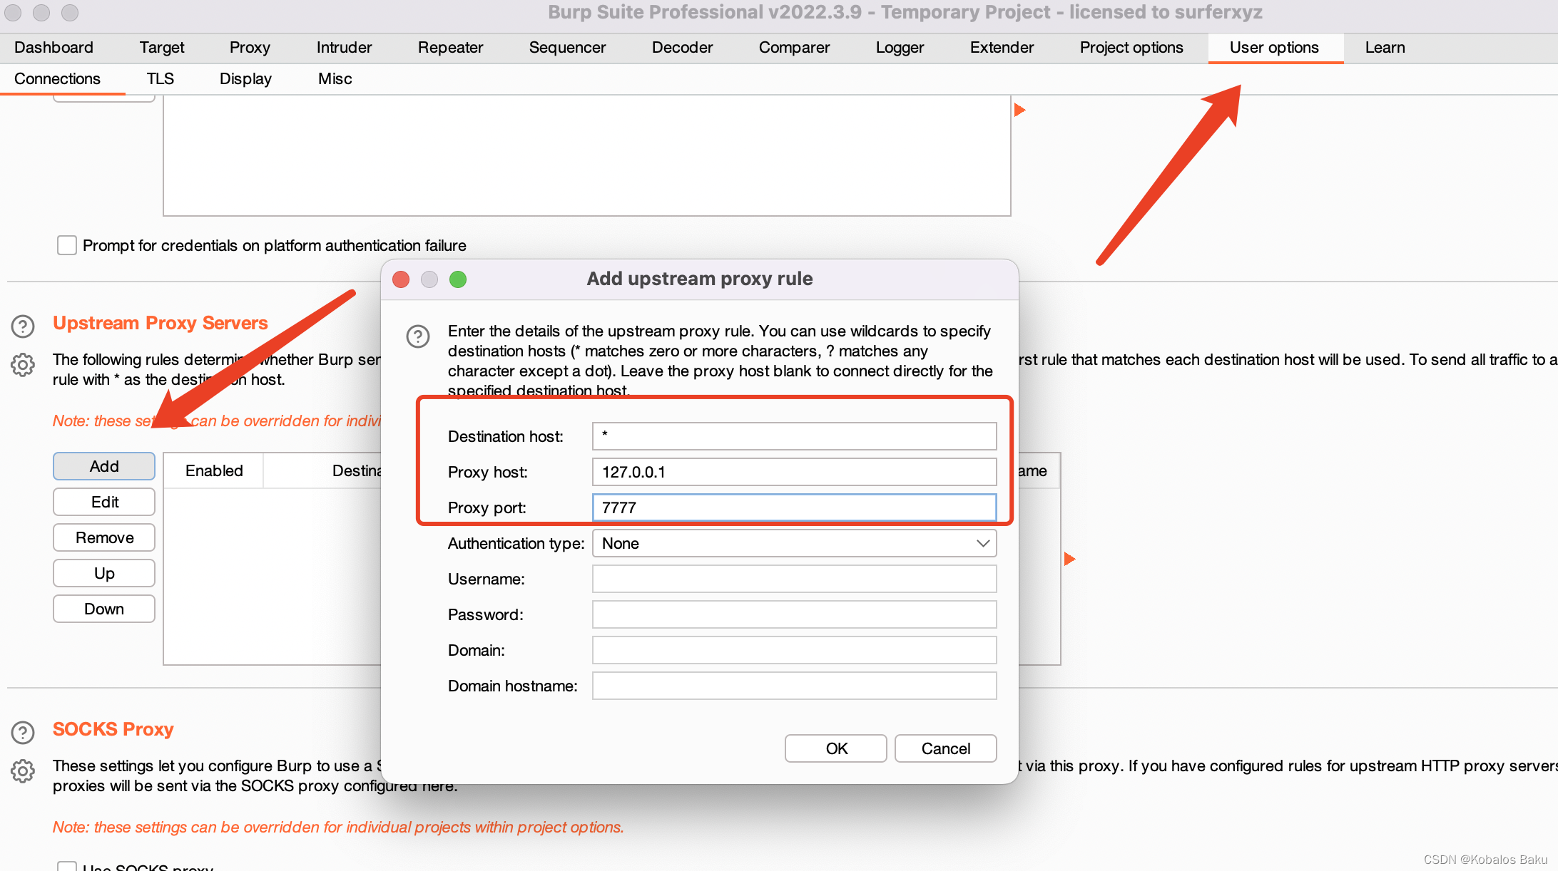Open gear options for SOCKS Proxy
Image resolution: width=1558 pixels, height=871 pixels.
pyautogui.click(x=23, y=771)
